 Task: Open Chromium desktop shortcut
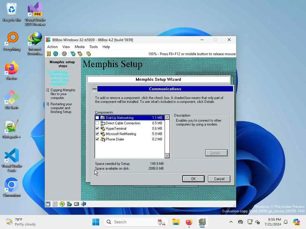pos(12,187)
